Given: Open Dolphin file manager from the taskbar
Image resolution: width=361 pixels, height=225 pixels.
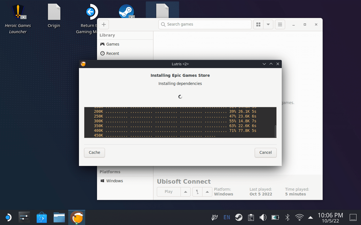Looking at the screenshot, I should tap(59, 217).
